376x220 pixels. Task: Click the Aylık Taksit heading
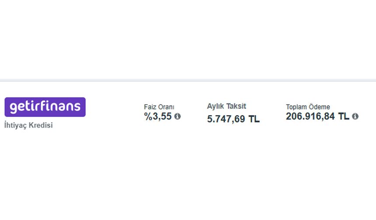226,106
